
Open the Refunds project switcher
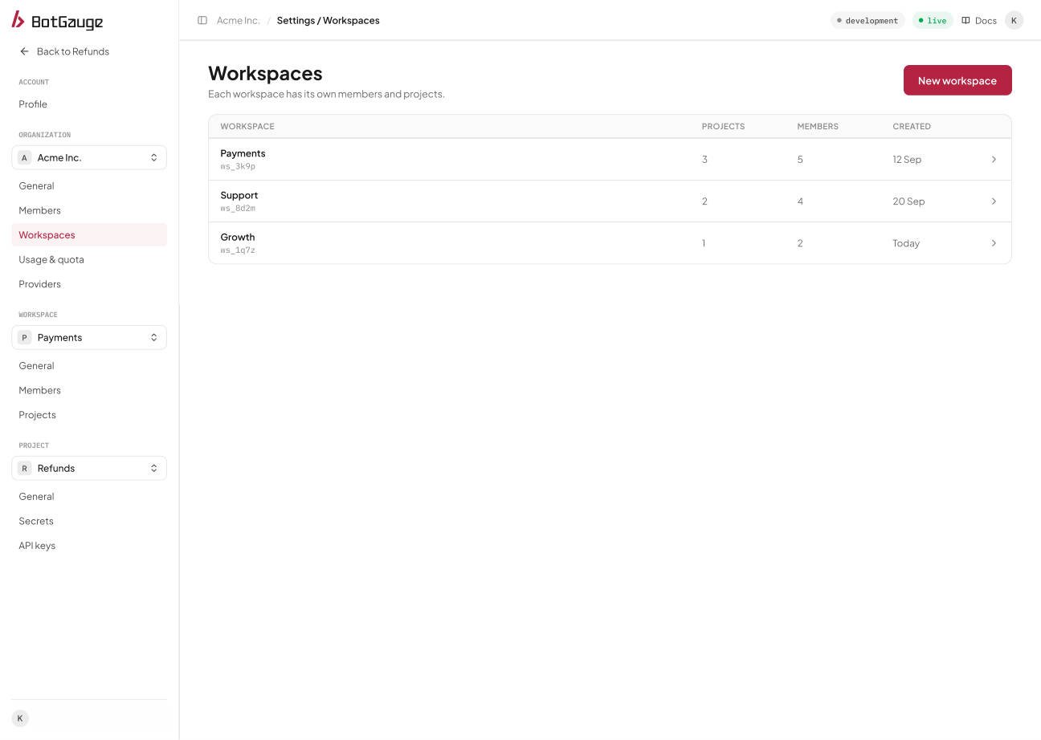click(x=89, y=468)
